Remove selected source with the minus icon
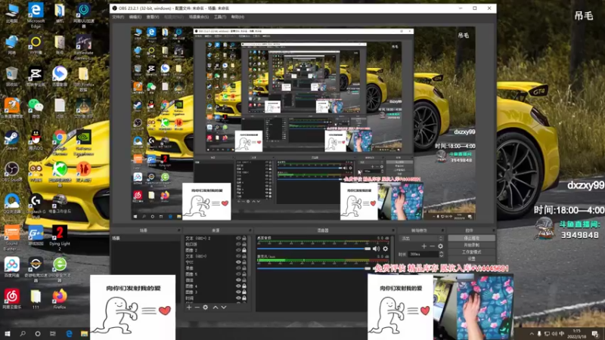The width and height of the screenshot is (605, 340). pyautogui.click(x=197, y=308)
